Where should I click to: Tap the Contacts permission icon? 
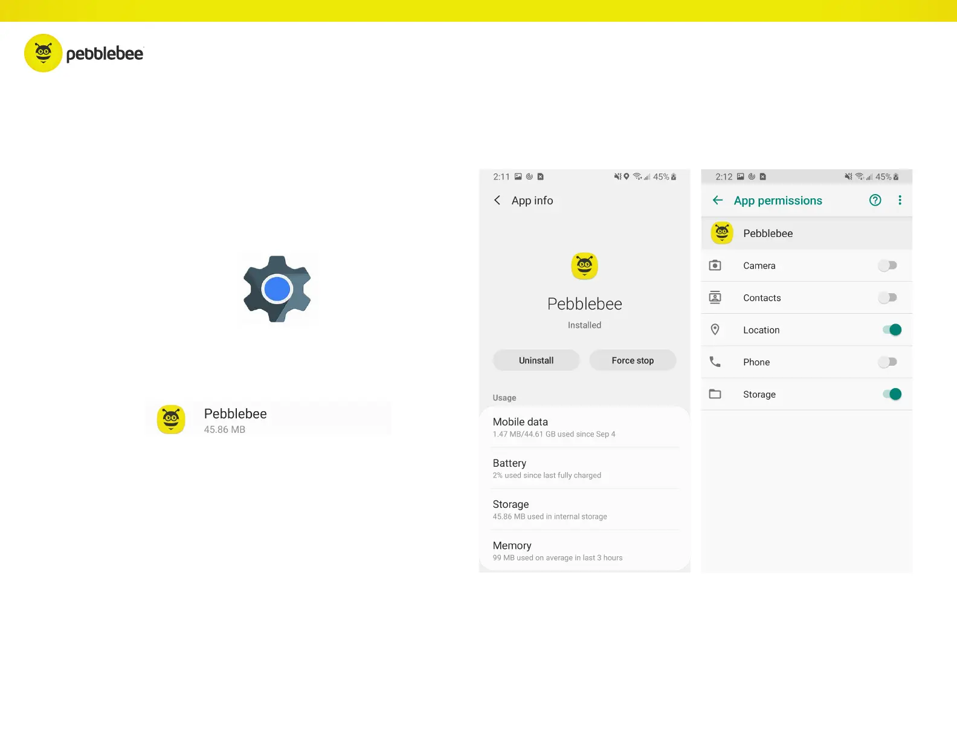point(715,297)
